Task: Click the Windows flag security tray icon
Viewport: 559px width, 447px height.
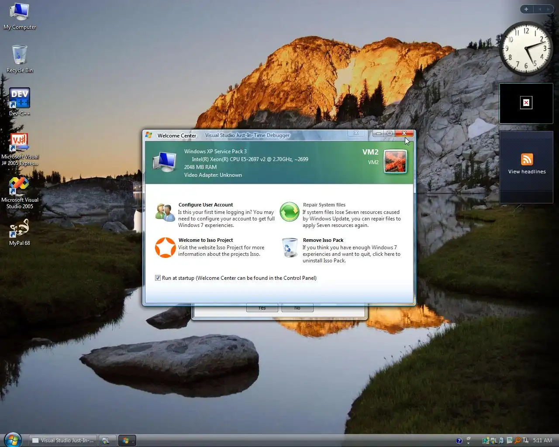Action: (x=493, y=441)
